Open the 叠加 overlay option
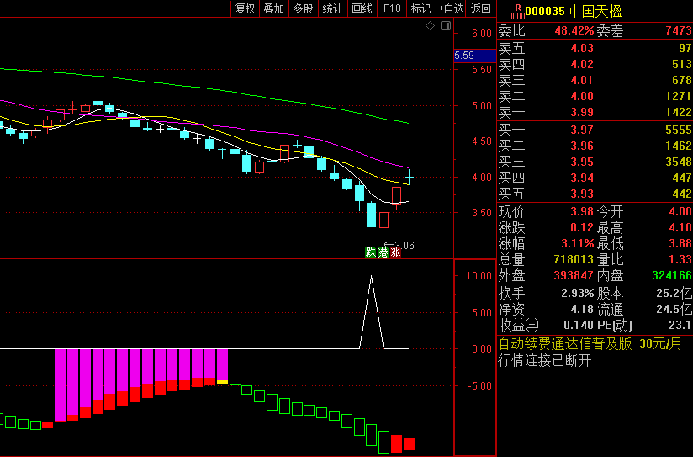Viewport: 693px width, 457px height. (274, 8)
